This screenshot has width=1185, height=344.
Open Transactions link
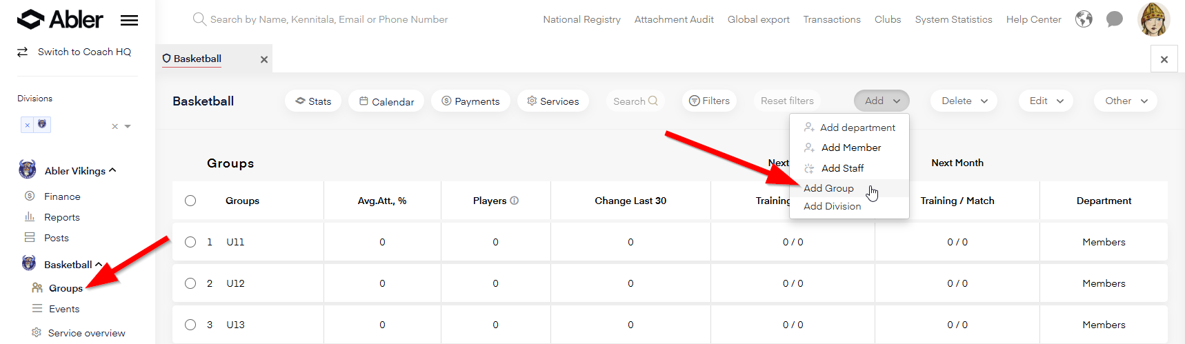pos(832,19)
